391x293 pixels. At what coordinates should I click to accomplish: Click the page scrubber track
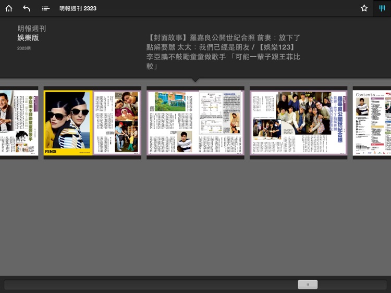point(195,285)
